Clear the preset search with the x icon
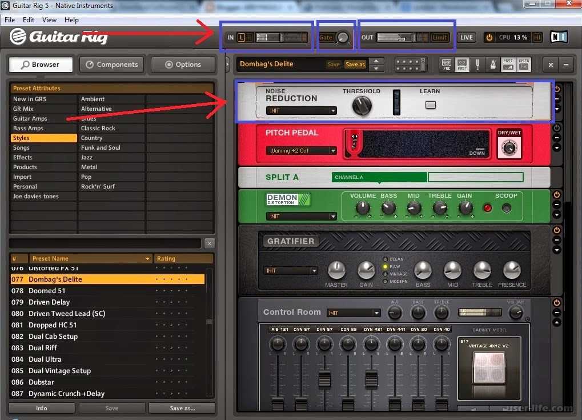 [x=210, y=243]
